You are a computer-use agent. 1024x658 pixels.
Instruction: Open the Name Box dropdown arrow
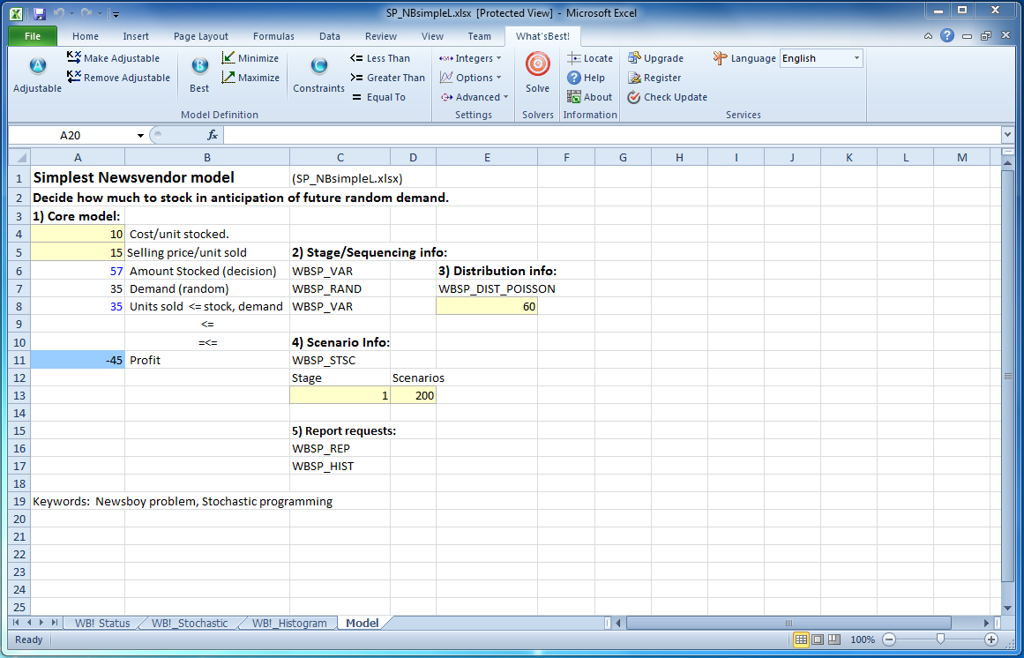point(140,136)
